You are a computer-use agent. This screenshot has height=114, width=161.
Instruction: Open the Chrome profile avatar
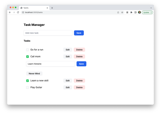pyautogui.click(x=139, y=12)
